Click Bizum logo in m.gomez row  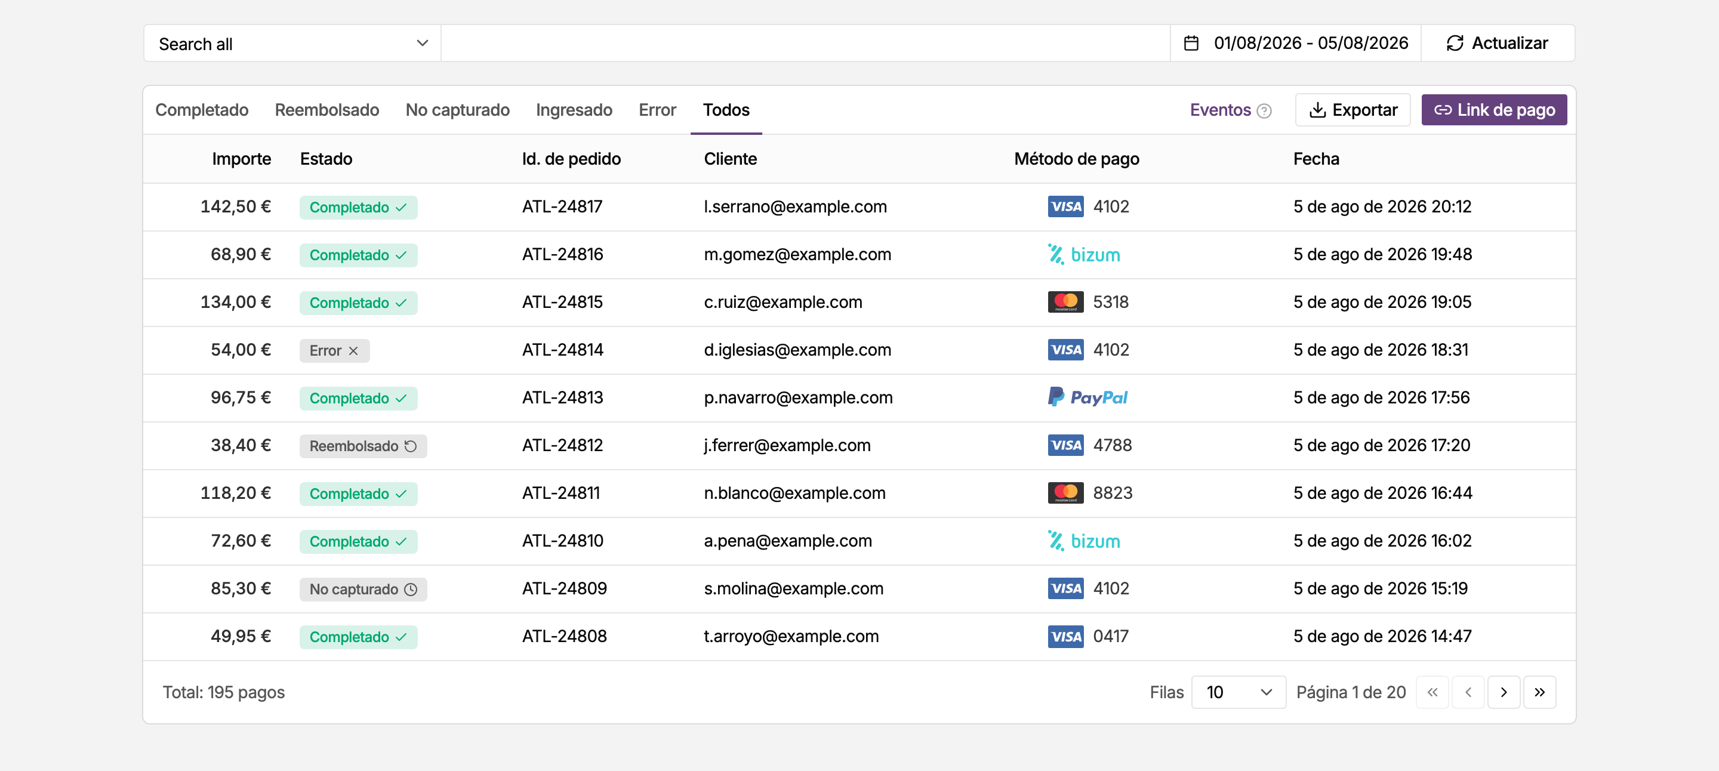(x=1084, y=255)
